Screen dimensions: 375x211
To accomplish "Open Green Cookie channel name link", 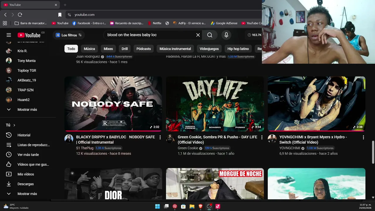I will [x=188, y=148].
